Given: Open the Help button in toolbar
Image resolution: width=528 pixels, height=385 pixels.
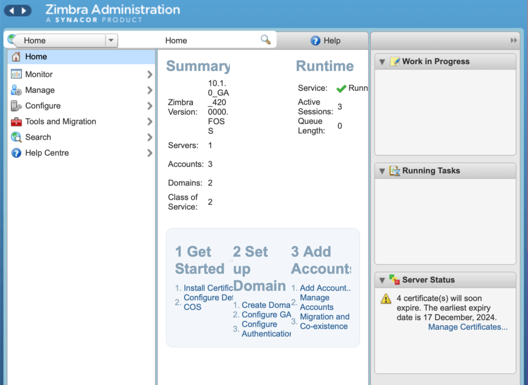Looking at the screenshot, I should (325, 41).
